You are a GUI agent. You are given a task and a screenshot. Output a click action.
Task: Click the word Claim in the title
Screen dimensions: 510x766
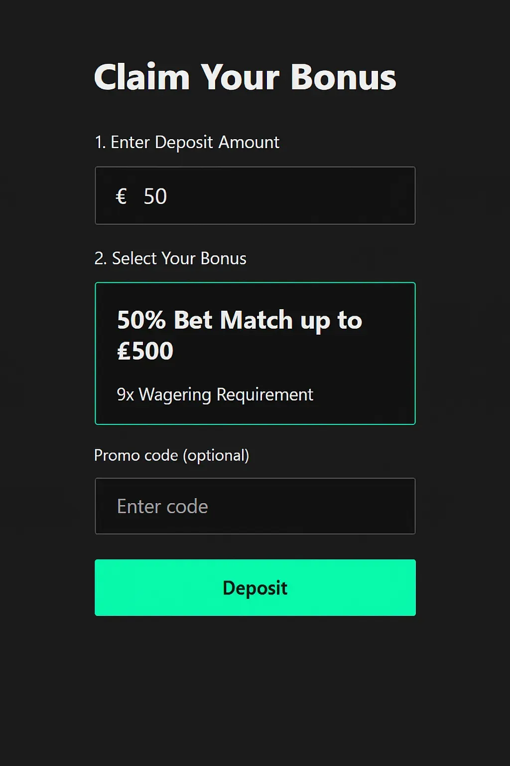(x=142, y=78)
